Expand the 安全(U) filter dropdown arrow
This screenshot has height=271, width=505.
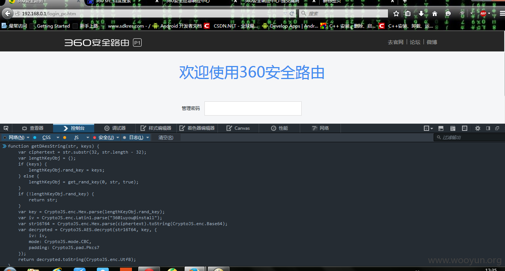point(118,138)
